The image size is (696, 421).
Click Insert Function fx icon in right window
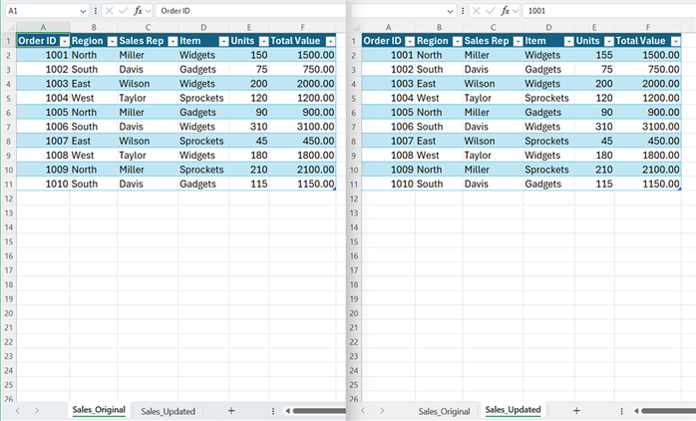pos(506,11)
